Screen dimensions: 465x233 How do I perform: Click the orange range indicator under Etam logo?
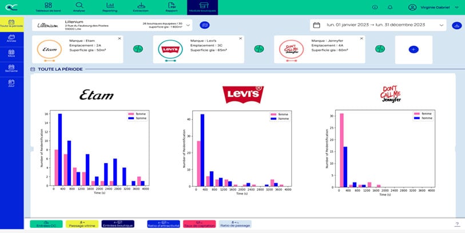click(50, 61)
